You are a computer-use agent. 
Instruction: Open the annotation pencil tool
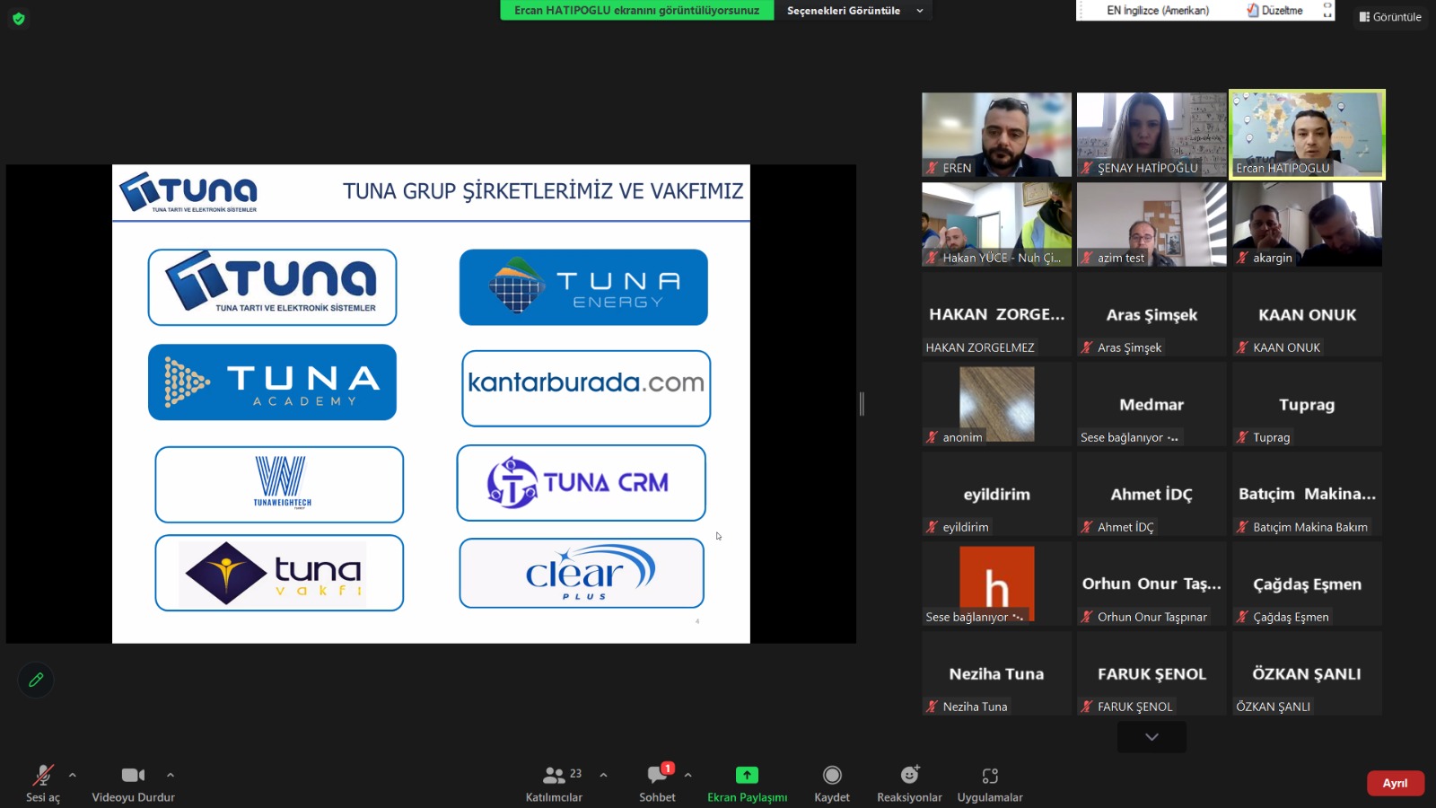click(x=36, y=680)
